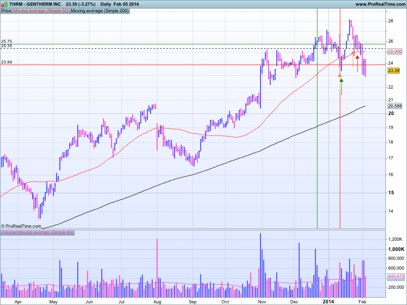Click the 440,473 volume value tag

pos(396,276)
